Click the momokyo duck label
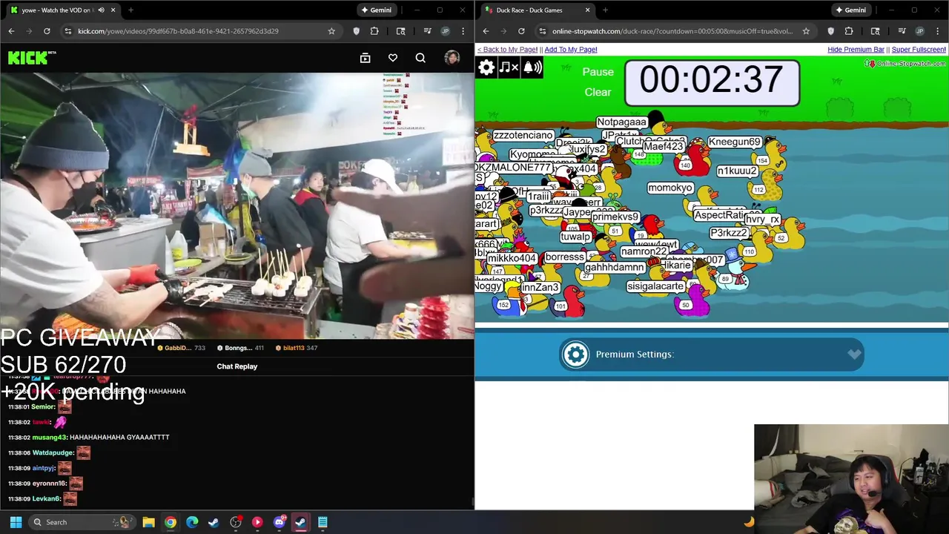 click(669, 188)
